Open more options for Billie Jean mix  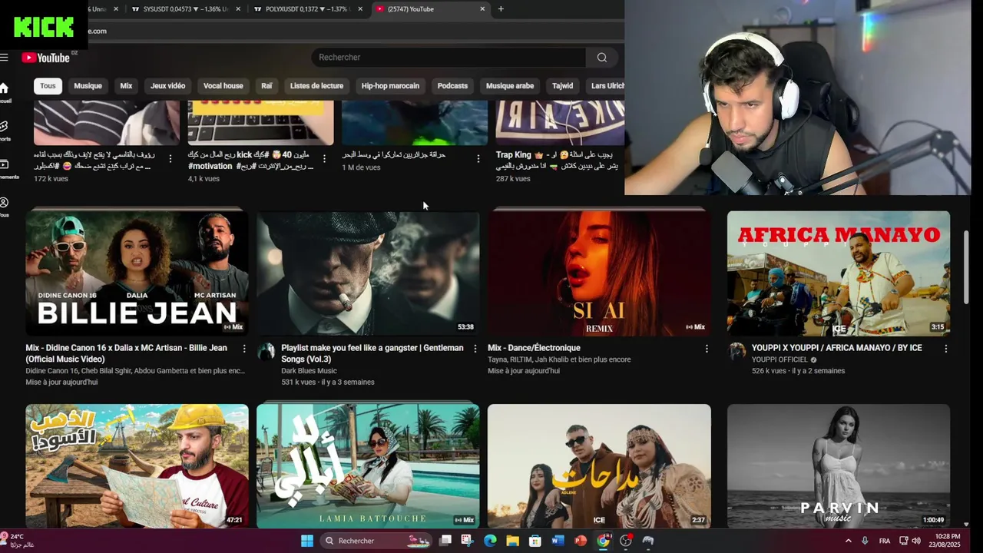[244, 349]
